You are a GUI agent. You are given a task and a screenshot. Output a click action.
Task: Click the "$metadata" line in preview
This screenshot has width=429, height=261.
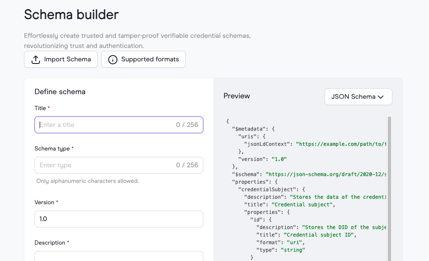[253, 129]
